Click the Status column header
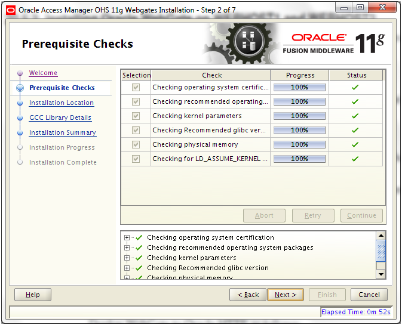 point(356,75)
